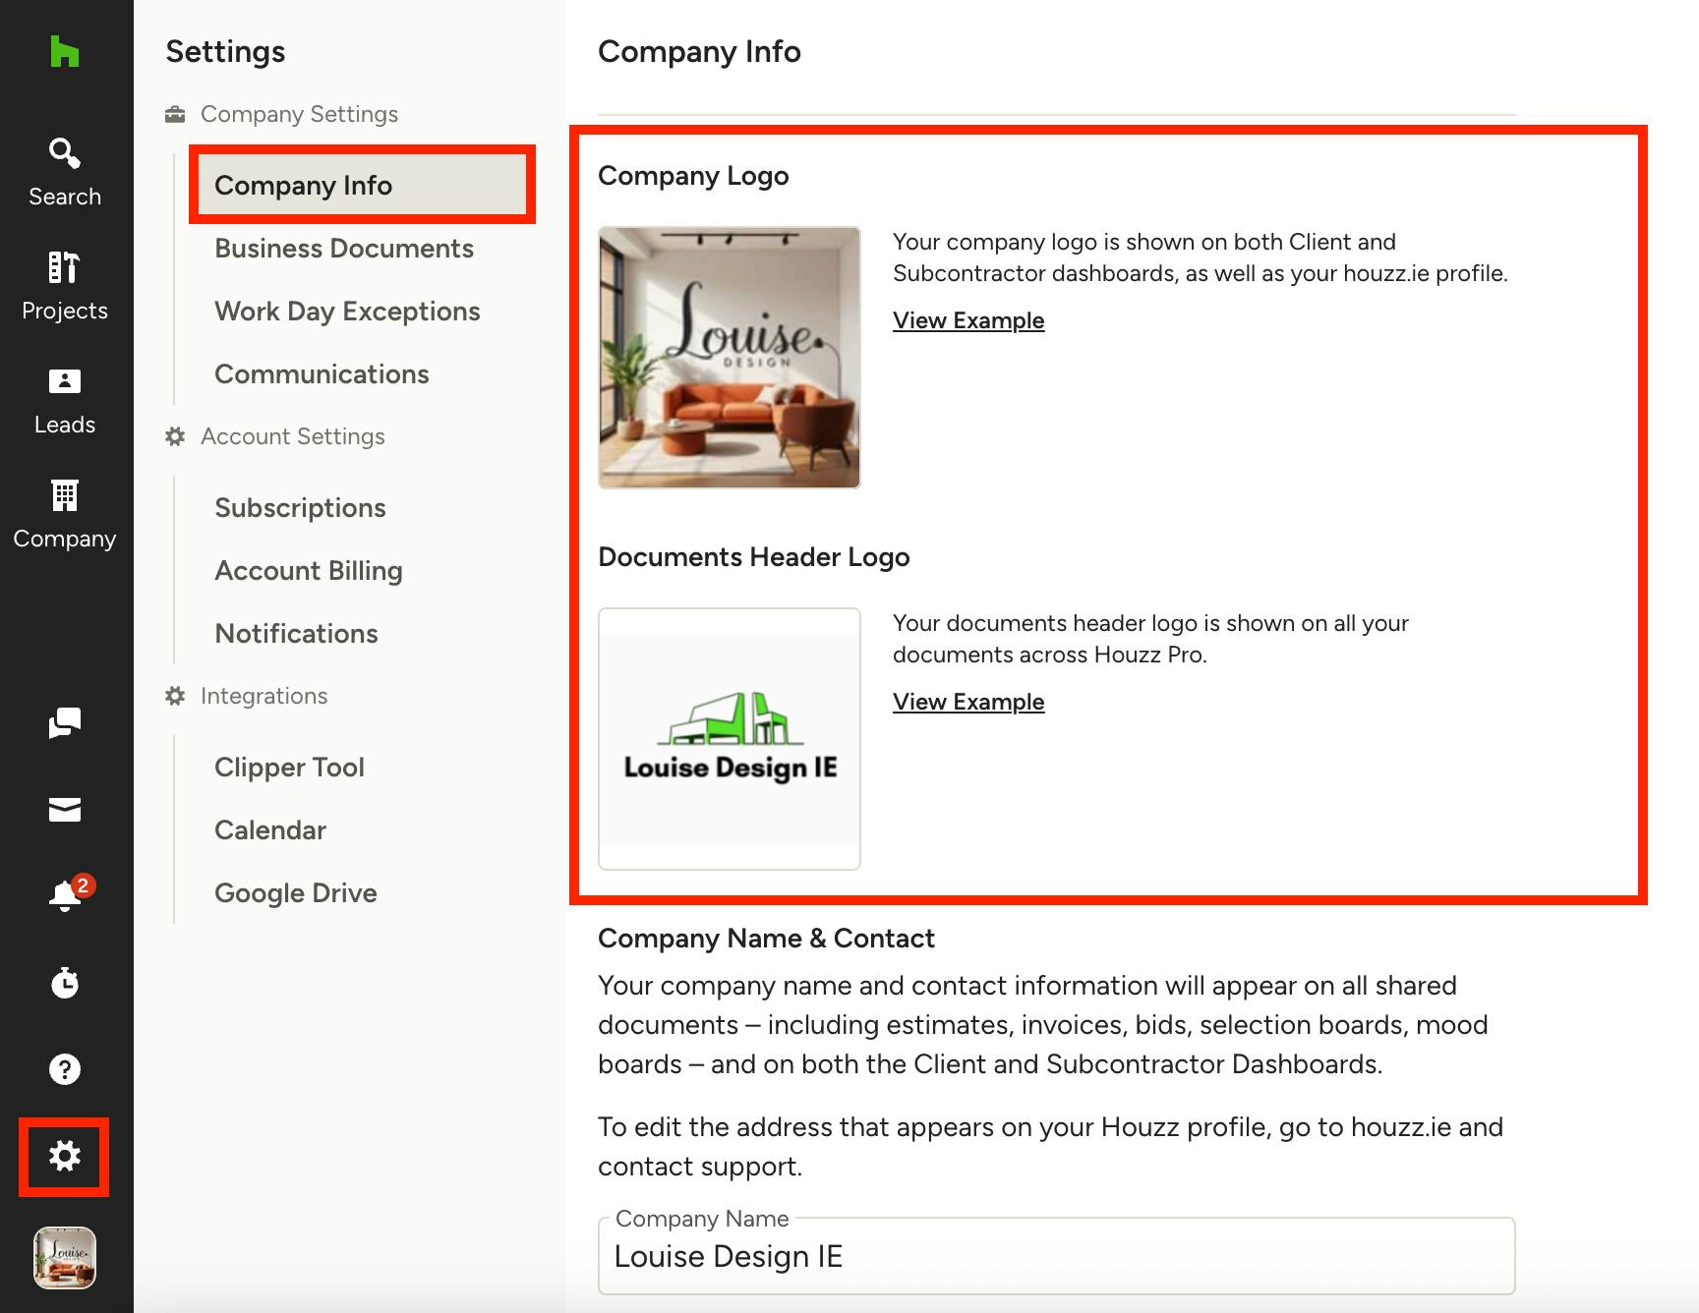Image resolution: width=1699 pixels, height=1313 pixels.
Task: Open the settings gear icon
Action: coord(65,1156)
